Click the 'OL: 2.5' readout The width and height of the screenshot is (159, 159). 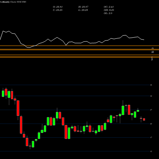coord(108,13)
